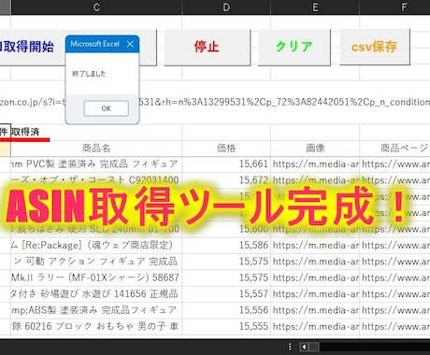Select the price cell 15,600

tap(226, 229)
